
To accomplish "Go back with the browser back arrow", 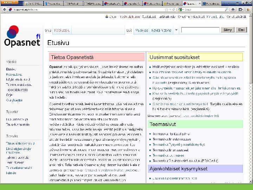I will [5, 9].
